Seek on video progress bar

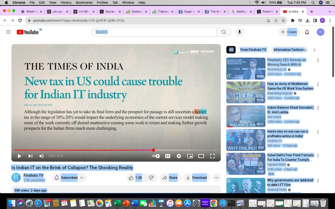116,150
